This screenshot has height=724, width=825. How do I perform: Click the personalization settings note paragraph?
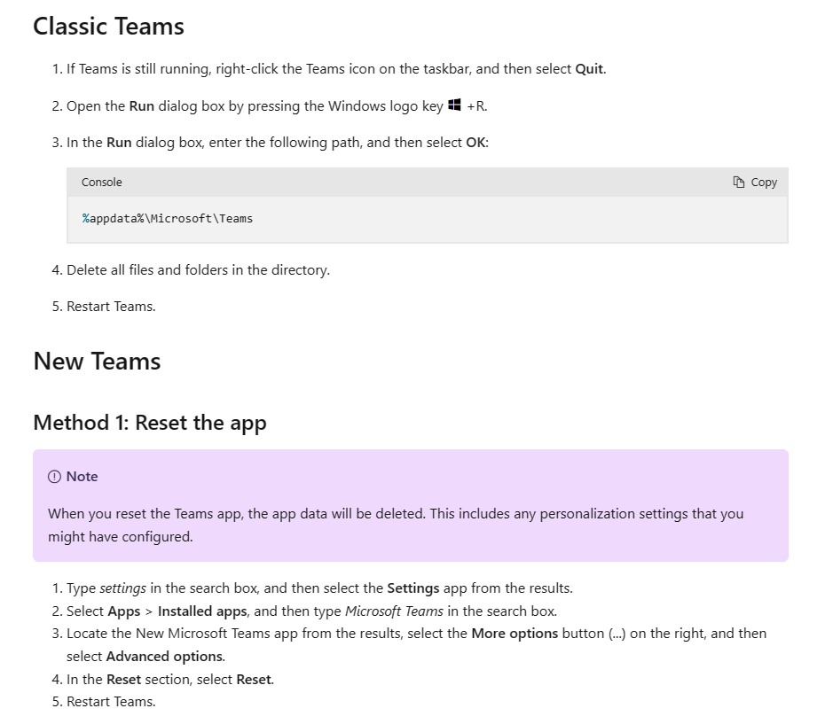[396, 525]
